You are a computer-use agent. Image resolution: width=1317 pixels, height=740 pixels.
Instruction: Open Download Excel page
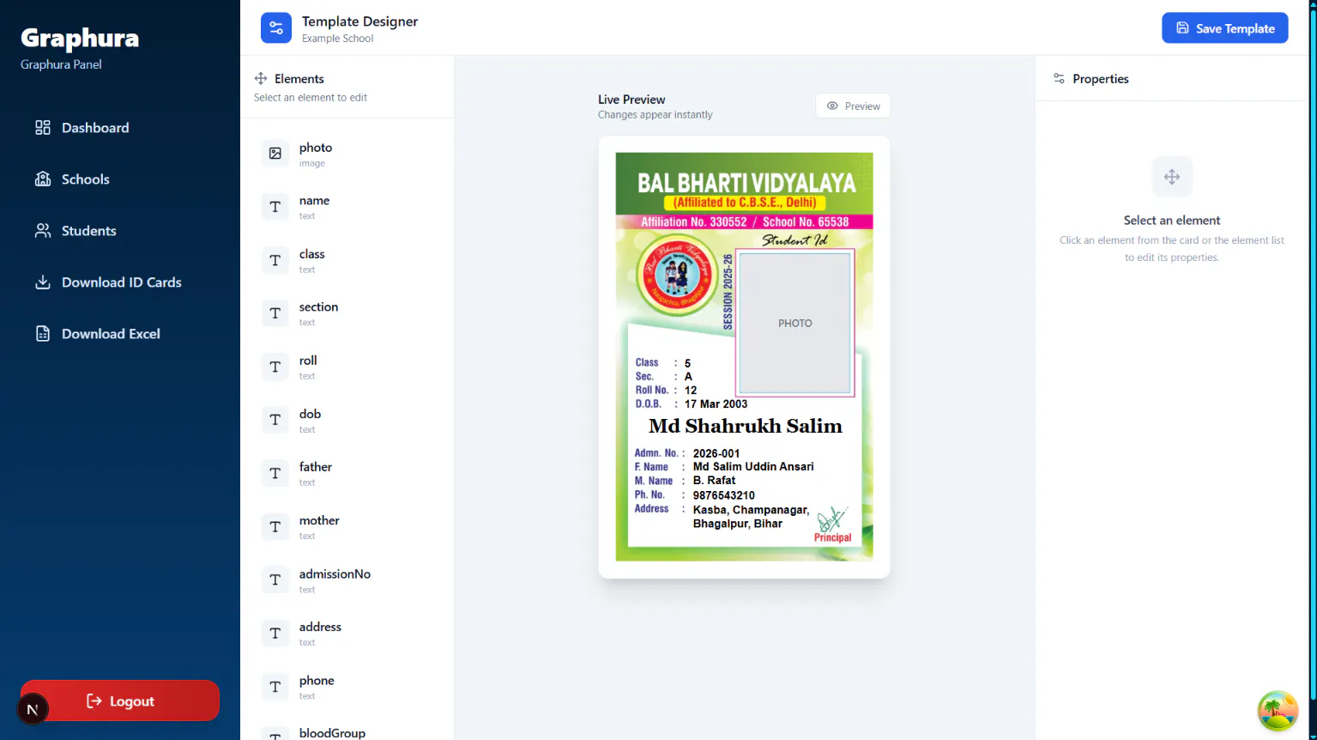tap(120, 334)
